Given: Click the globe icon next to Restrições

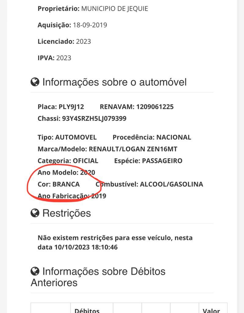Looking at the screenshot, I should [x=35, y=213].
